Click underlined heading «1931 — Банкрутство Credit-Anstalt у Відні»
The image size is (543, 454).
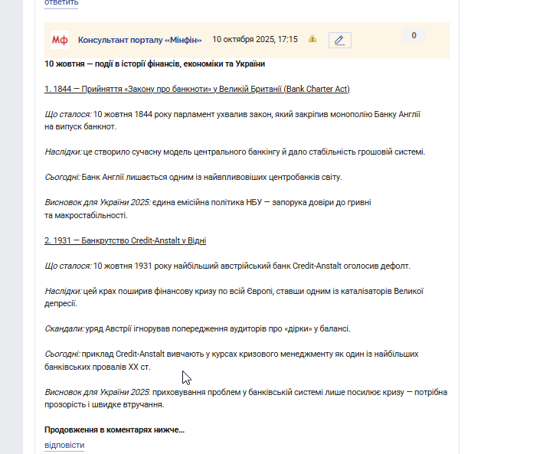pos(126,240)
